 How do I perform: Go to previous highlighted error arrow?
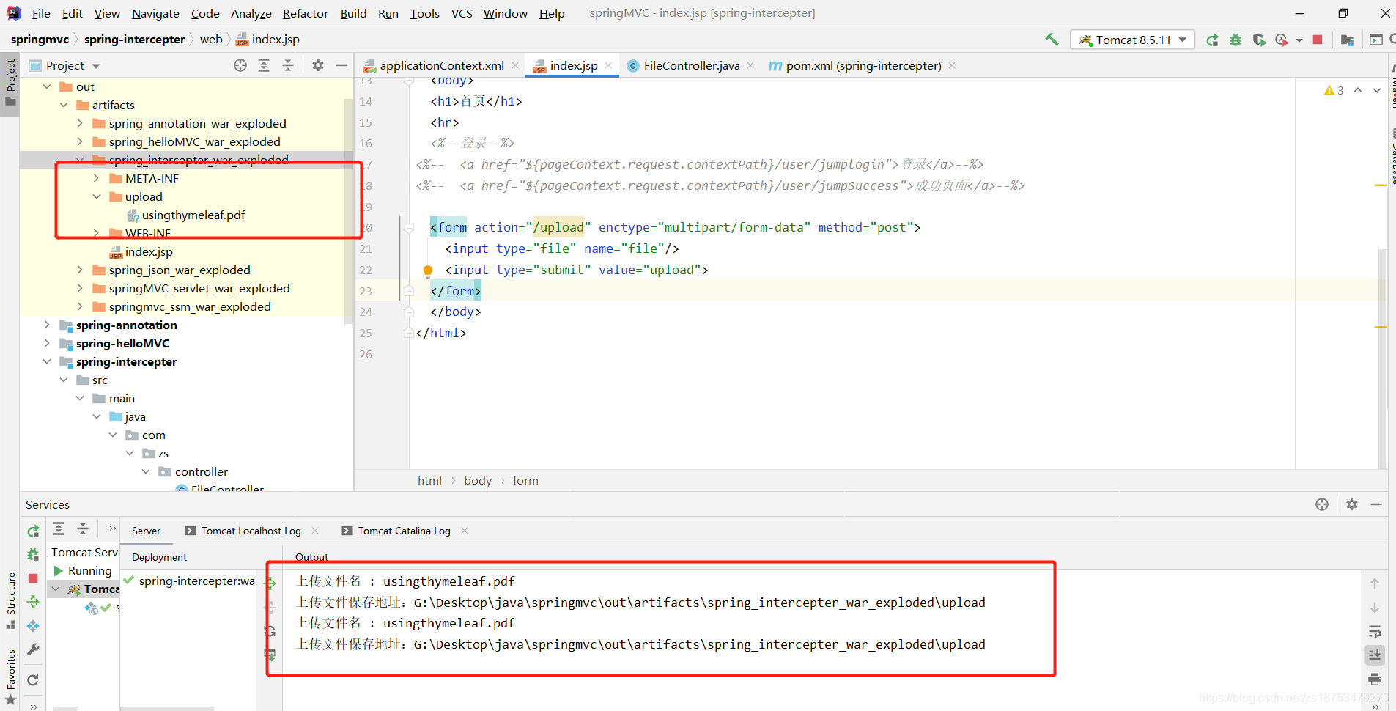(1358, 90)
